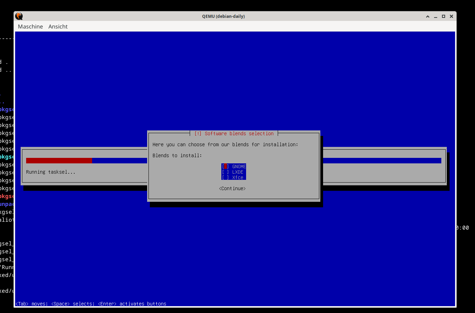This screenshot has width=475, height=313.
Task: Tick the LXDE blend checkbox
Action: coord(225,172)
